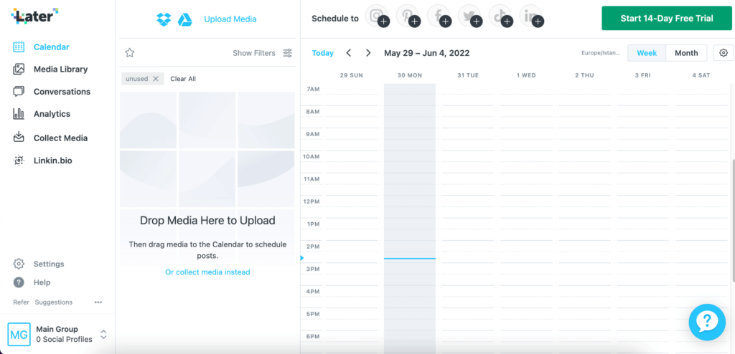This screenshot has width=735, height=354.
Task: Remove the unused filter tag
Action: point(156,79)
